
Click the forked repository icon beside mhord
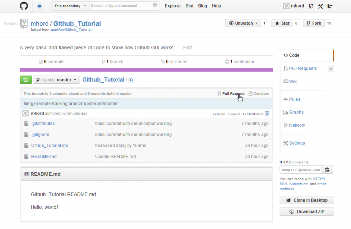point(24,23)
